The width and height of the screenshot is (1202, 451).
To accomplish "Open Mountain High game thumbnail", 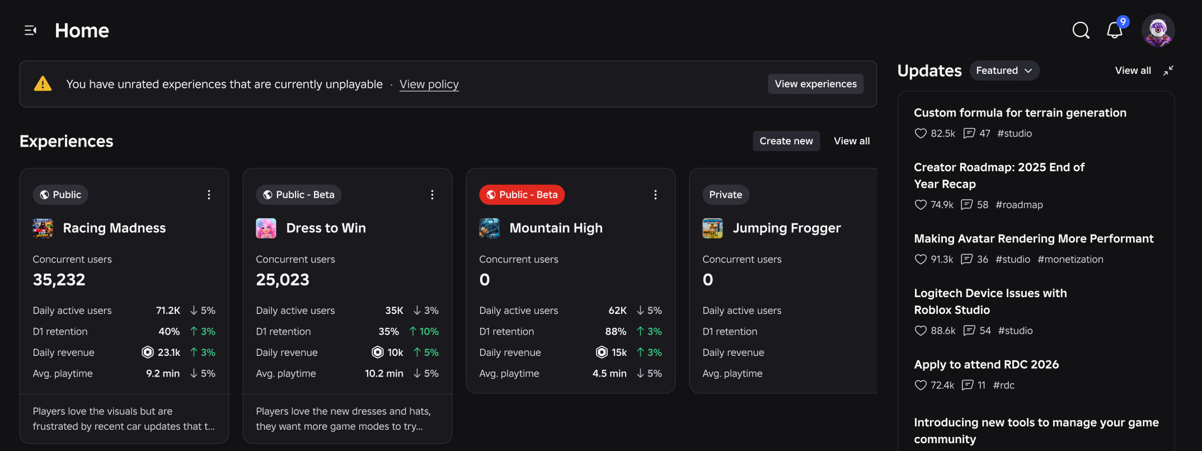I will (x=490, y=228).
